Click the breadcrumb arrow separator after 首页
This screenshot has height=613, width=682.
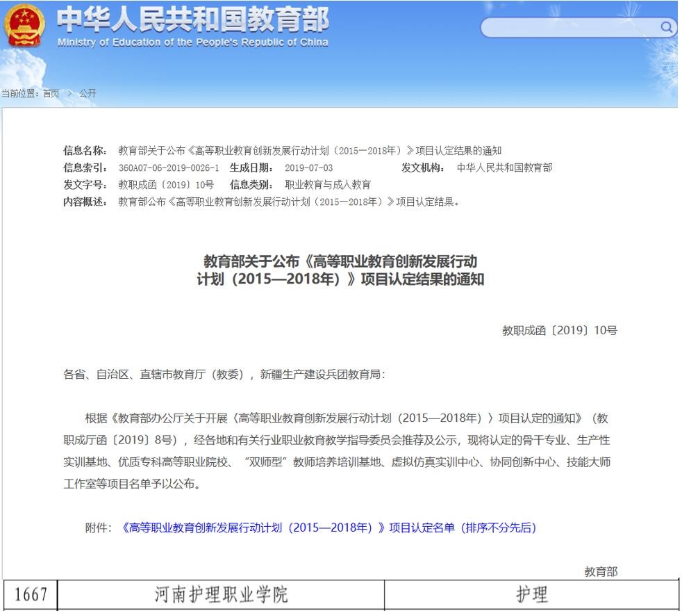tap(69, 94)
